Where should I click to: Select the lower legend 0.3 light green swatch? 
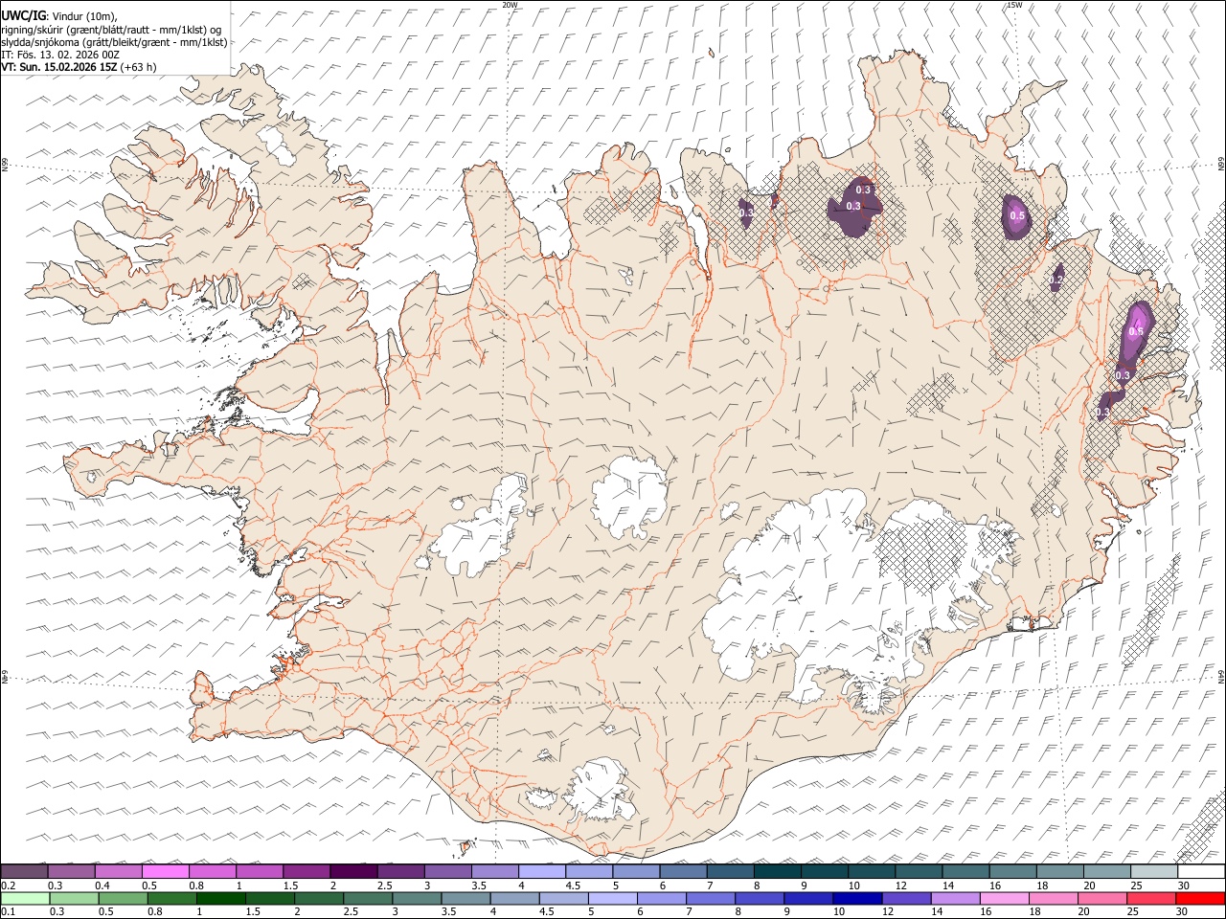coord(74,898)
